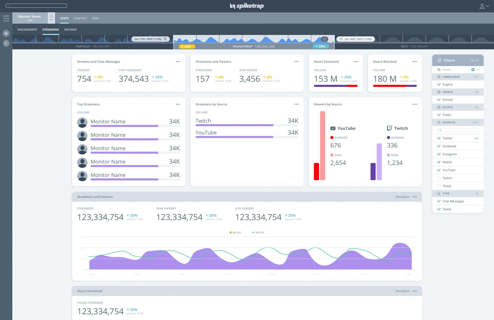Click the monitor info icon
The image size is (494, 320).
point(51,16)
